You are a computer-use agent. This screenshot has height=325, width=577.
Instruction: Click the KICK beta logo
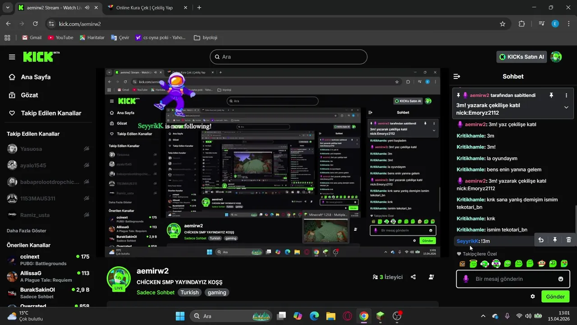(41, 56)
